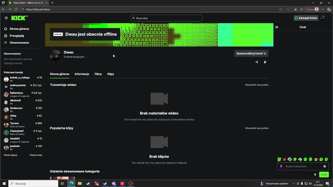Click the Dwau channel avatar
333x187 pixels.
point(55,55)
